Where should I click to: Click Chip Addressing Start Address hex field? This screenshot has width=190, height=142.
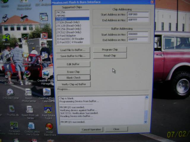[138, 14]
